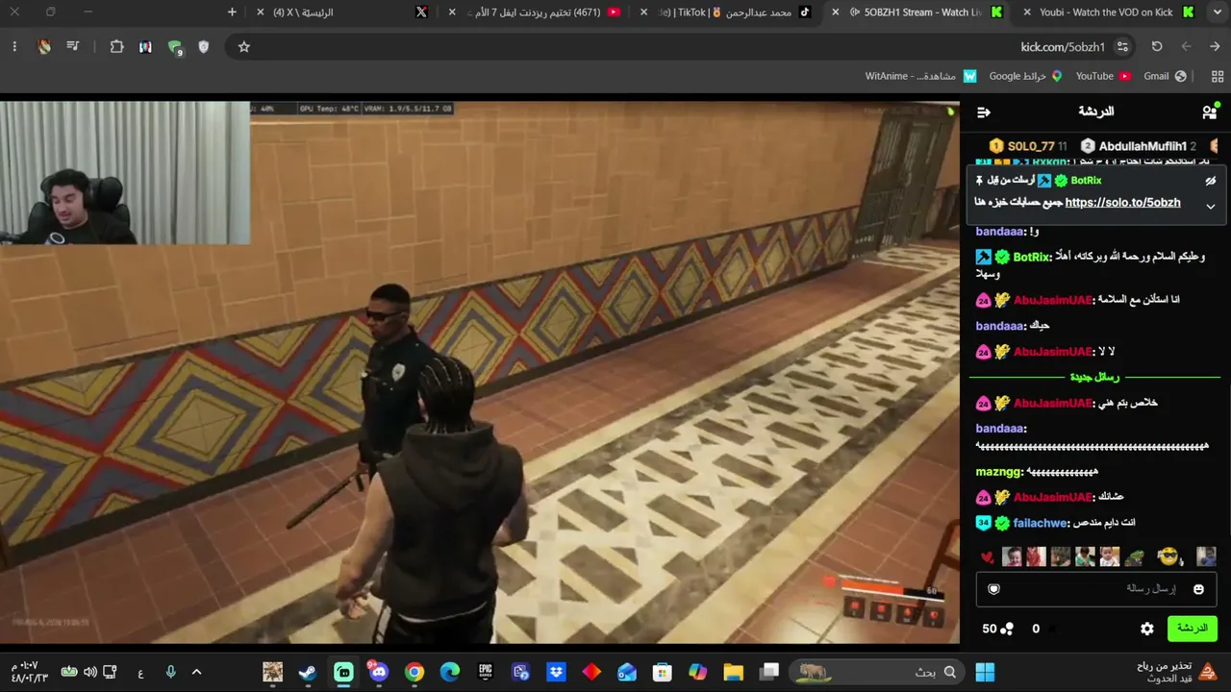
Task: Open all bookmarks grid icon
Action: [x=1218, y=76]
